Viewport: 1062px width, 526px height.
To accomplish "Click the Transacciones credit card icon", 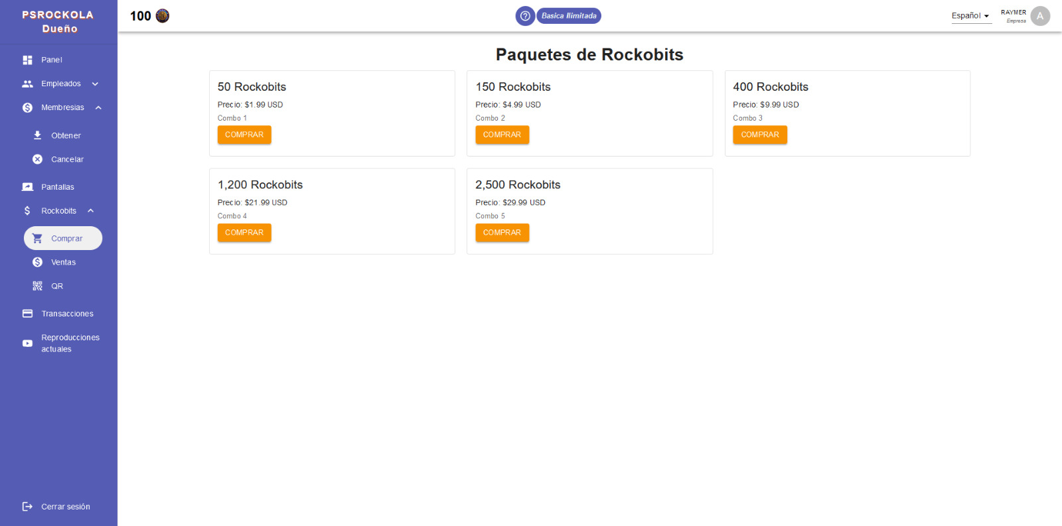I will click(x=27, y=314).
